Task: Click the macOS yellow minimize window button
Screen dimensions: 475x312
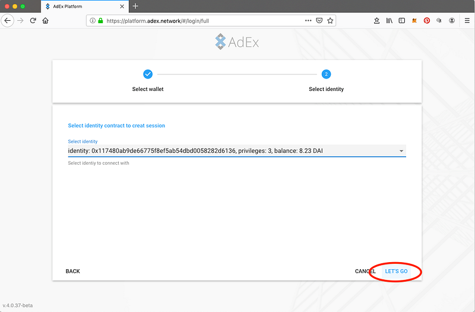Action: [14, 6]
